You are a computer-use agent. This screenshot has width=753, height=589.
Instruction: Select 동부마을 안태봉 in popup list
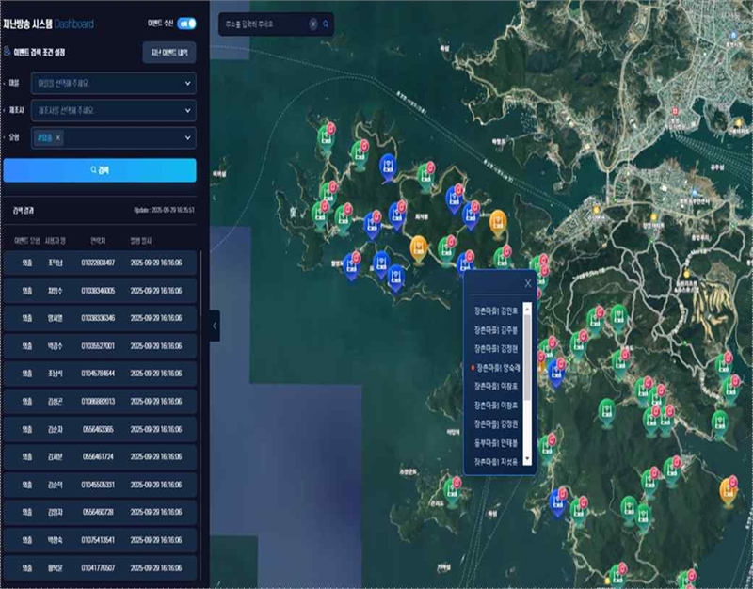click(x=495, y=442)
